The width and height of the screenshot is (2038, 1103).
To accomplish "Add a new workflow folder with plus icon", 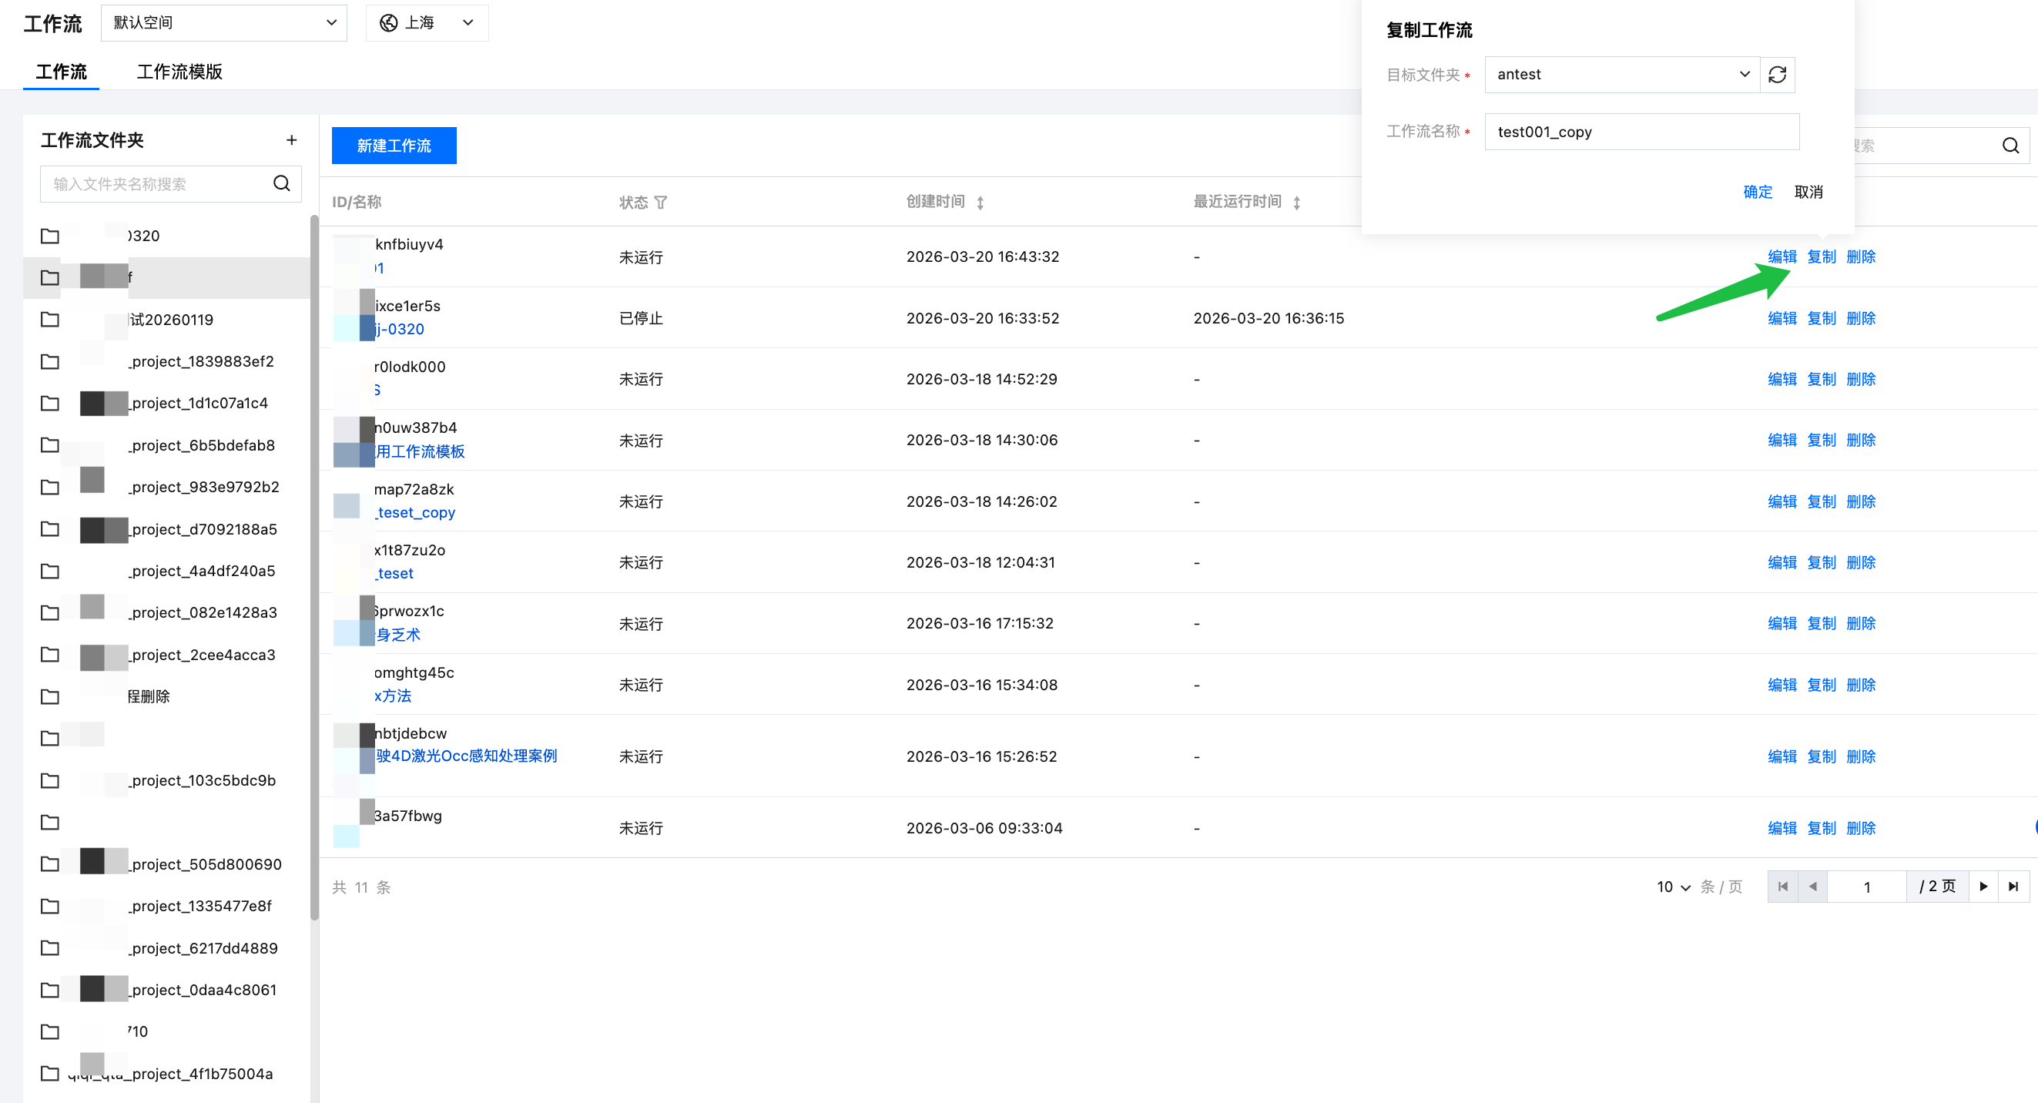I will (x=291, y=140).
